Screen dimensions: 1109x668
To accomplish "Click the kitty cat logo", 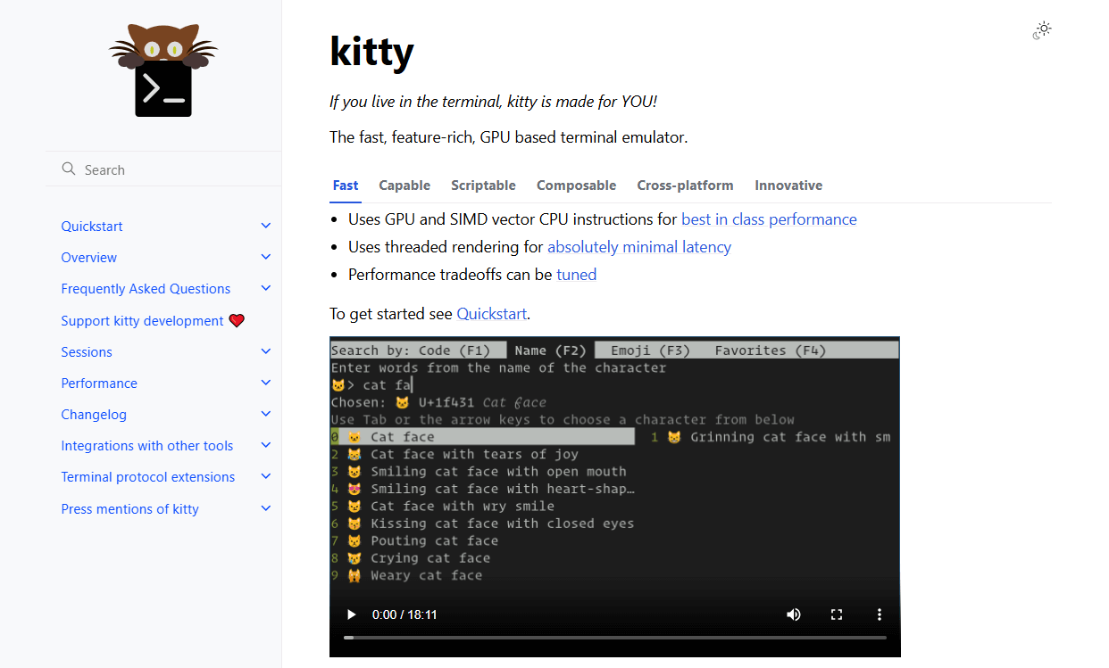I will (163, 69).
